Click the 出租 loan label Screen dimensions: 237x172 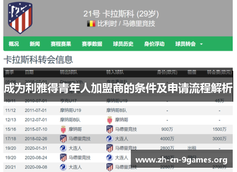tap(191, 148)
